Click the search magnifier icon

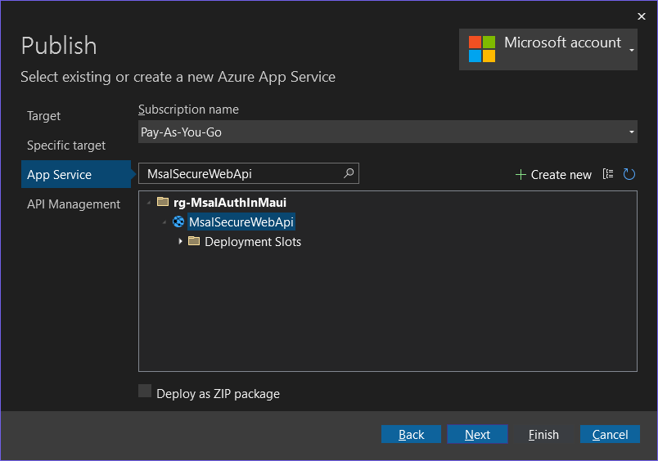tap(349, 173)
